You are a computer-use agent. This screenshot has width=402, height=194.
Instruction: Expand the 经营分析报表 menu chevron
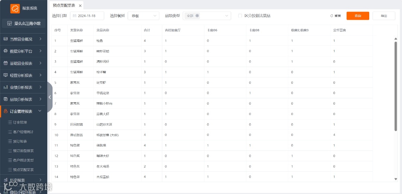tap(41, 75)
